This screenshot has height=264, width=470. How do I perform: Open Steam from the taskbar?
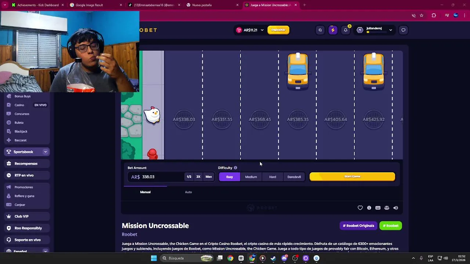pos(273,258)
